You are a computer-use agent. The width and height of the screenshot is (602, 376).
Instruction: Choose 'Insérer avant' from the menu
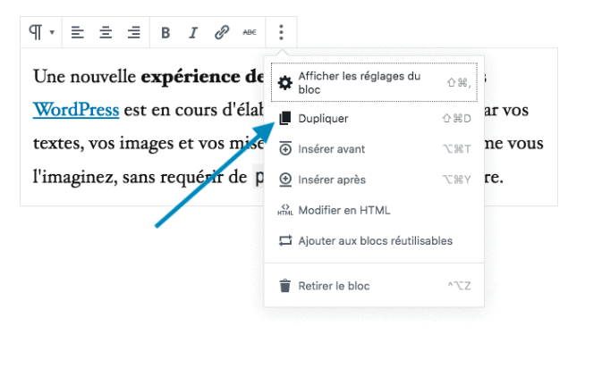tap(332, 149)
